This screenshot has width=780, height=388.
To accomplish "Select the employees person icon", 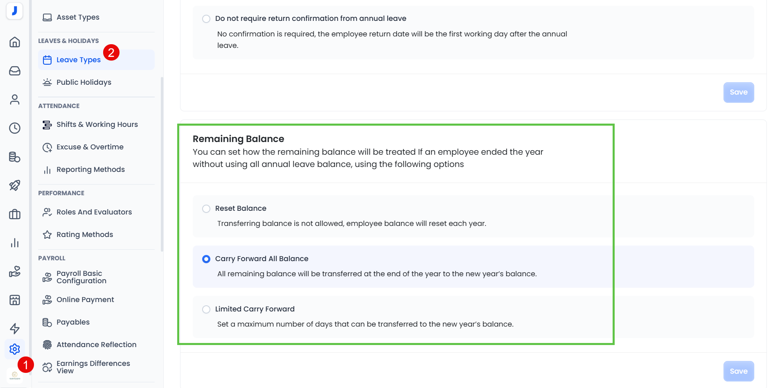I will [x=15, y=99].
